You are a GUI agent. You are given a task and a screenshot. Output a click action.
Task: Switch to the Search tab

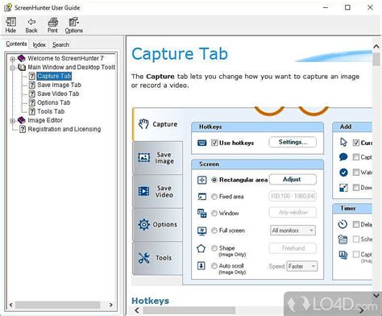click(60, 44)
